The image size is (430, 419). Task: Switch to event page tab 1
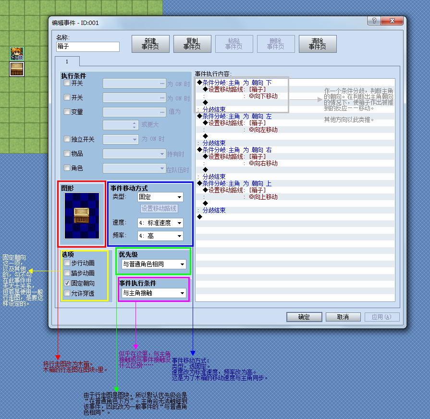click(x=67, y=61)
